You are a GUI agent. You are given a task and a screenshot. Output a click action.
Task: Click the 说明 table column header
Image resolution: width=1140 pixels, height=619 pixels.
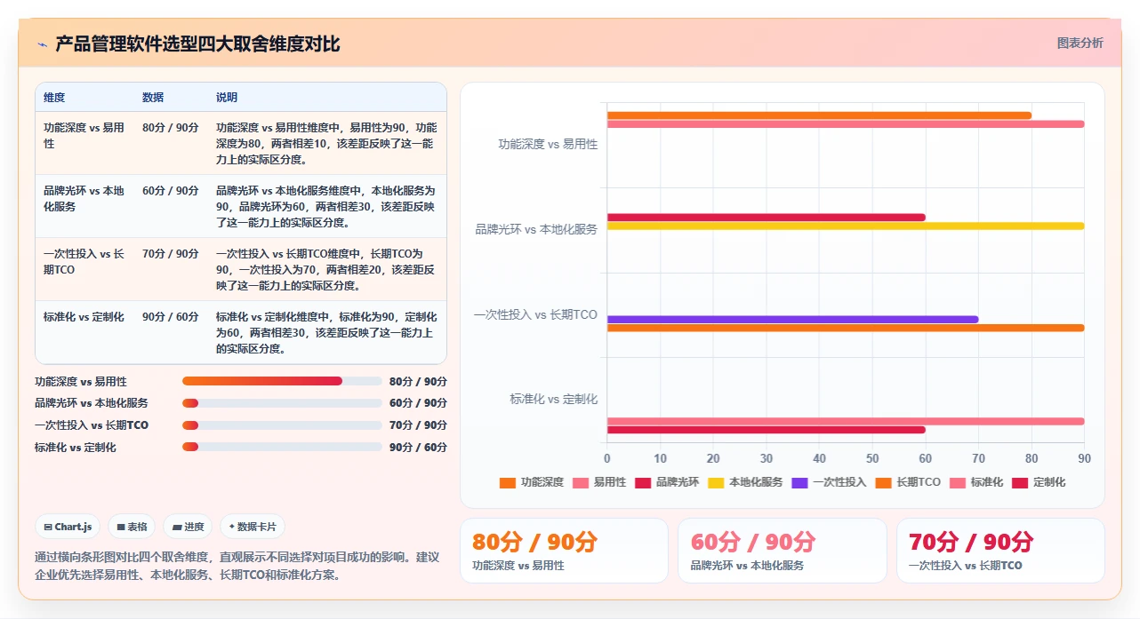coord(227,98)
